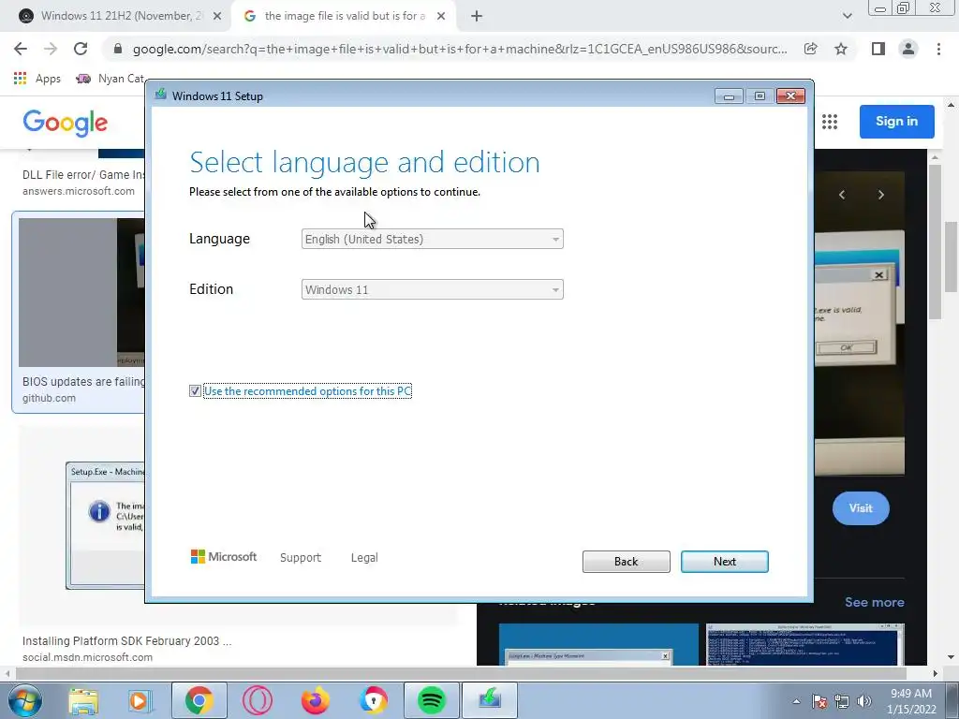Open the Apps bookmark shortcut
This screenshot has height=719, width=959.
(x=37, y=79)
